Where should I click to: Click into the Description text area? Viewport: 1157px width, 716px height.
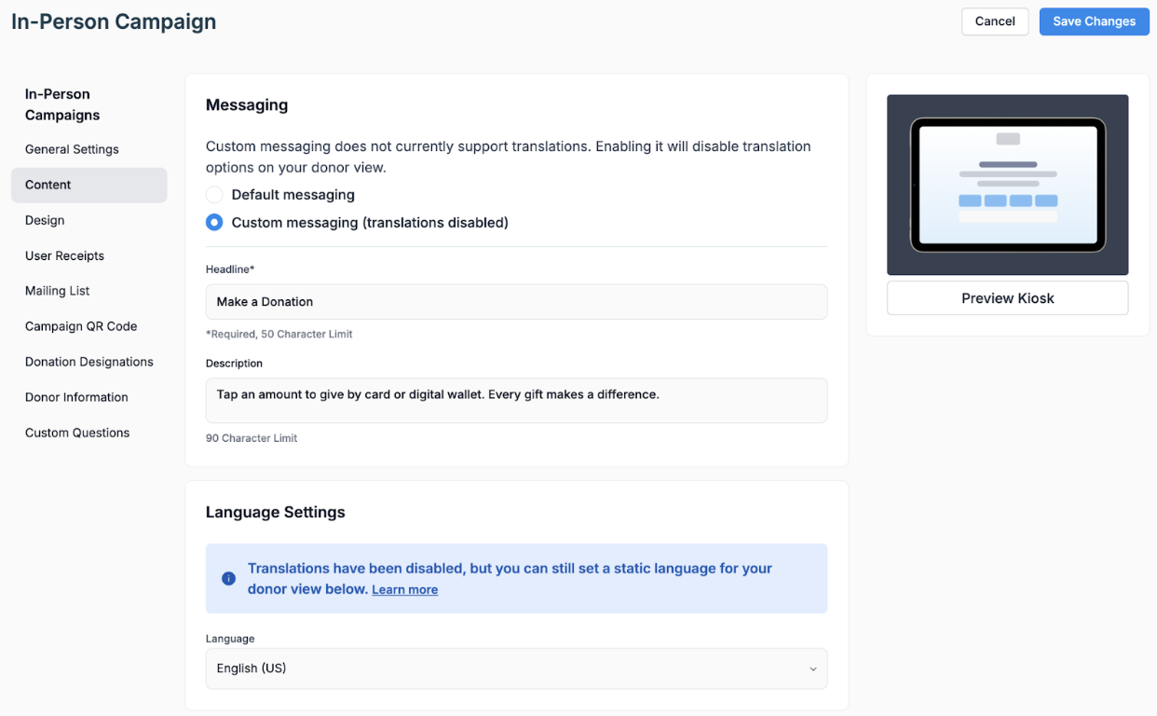(x=516, y=400)
